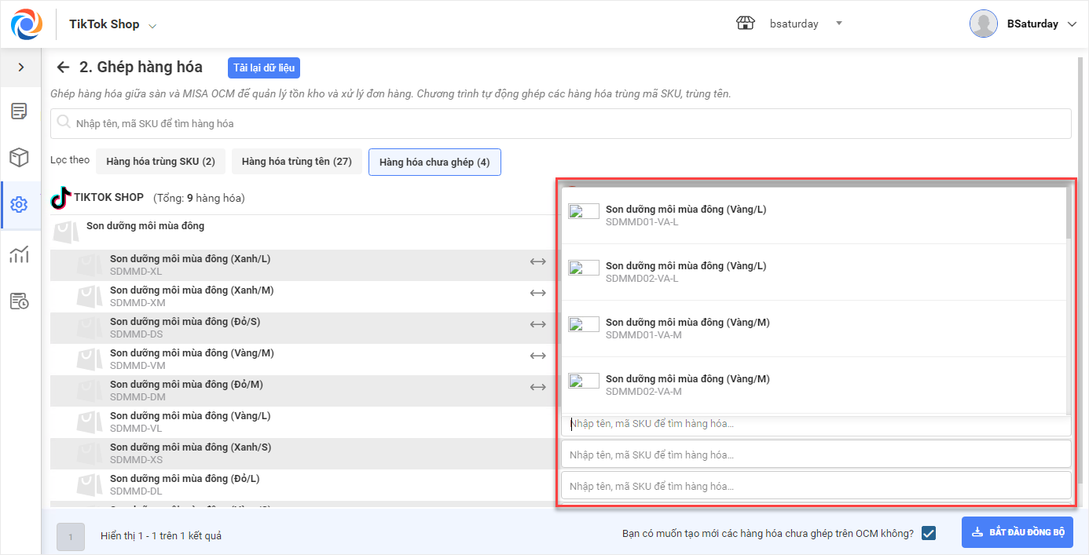Open the TikTok Shop channel dropdown
The height and width of the screenshot is (555, 1089).
[152, 25]
